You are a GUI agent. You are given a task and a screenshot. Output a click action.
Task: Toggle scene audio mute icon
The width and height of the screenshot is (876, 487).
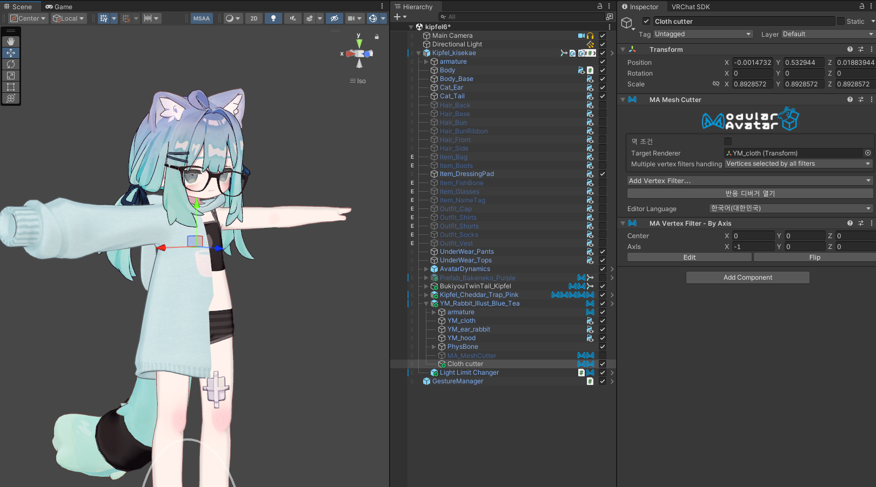pyautogui.click(x=293, y=18)
